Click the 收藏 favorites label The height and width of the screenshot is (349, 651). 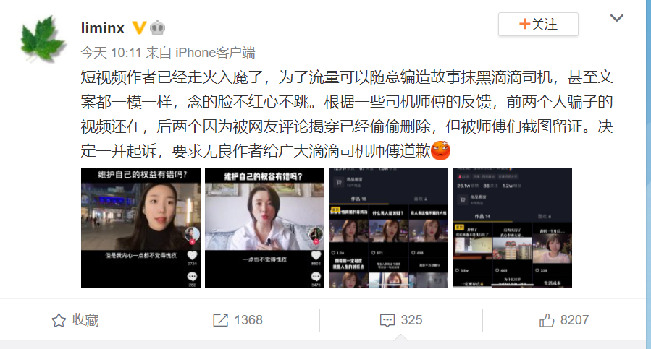click(x=85, y=320)
